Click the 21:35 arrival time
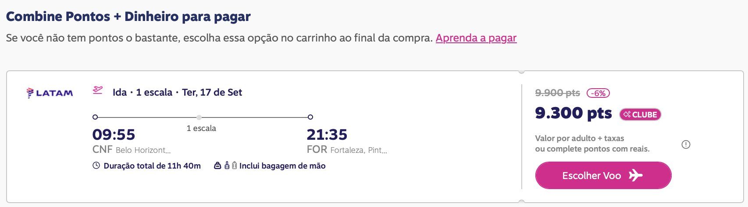The width and height of the screenshot is (748, 207). (327, 135)
